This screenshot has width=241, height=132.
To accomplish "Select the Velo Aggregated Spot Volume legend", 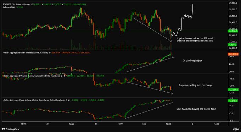I will point(34,100).
